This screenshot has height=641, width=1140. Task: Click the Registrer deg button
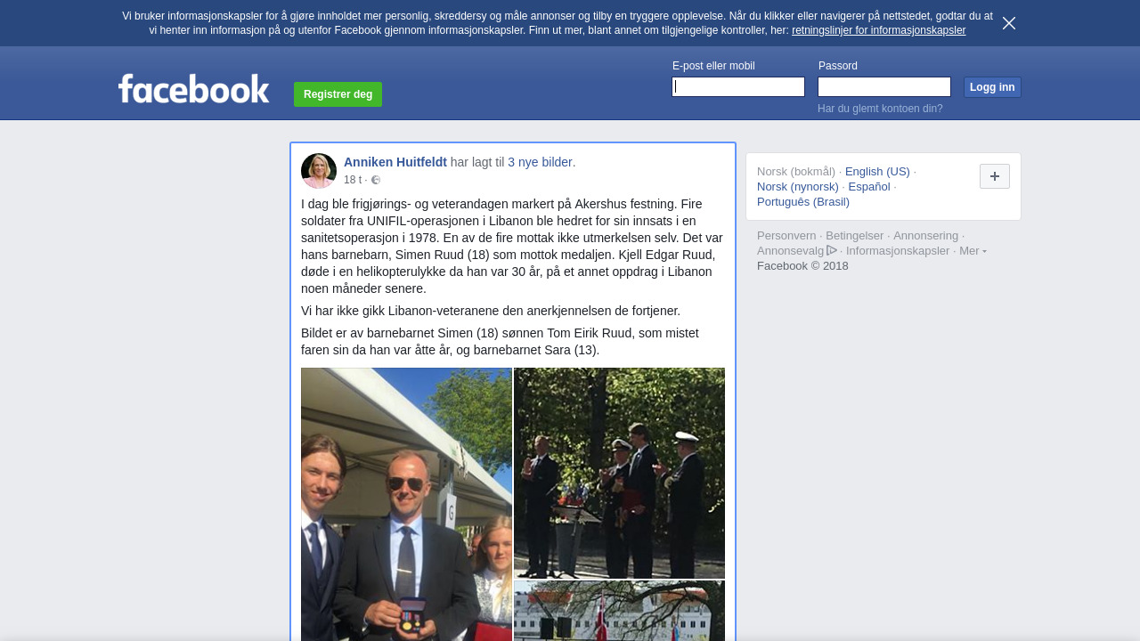(338, 94)
